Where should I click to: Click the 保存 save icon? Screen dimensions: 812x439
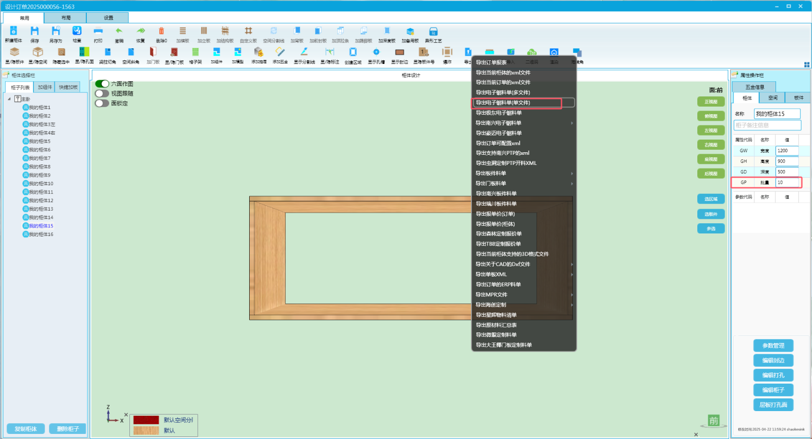35,31
